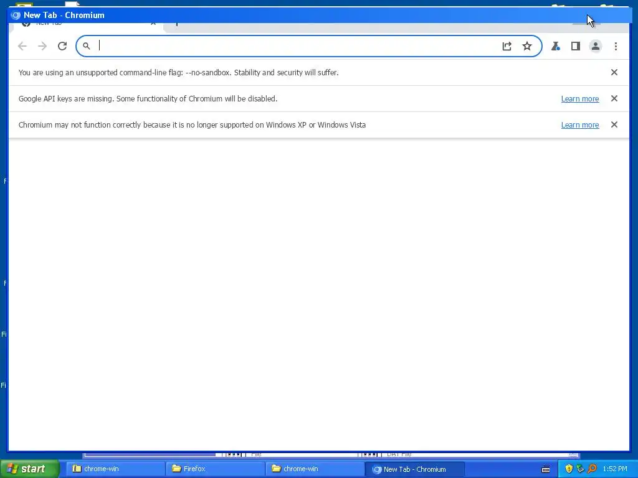Click the Google API keys missing message

[x=148, y=98]
